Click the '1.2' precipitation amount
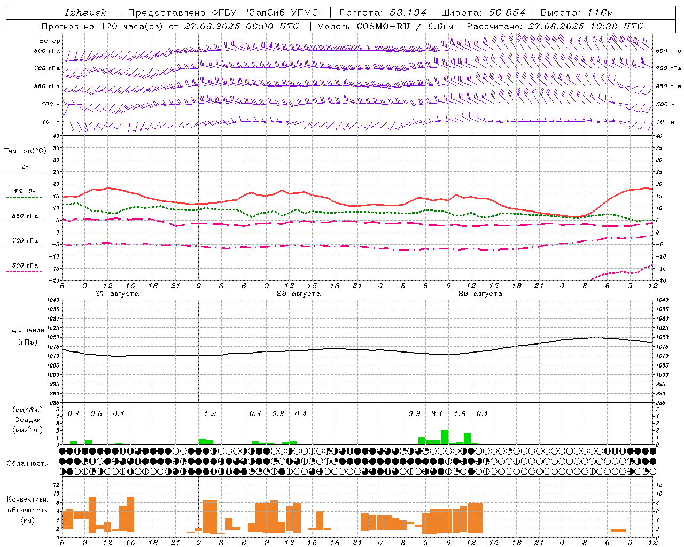The width and height of the screenshot is (684, 547). tap(210, 414)
